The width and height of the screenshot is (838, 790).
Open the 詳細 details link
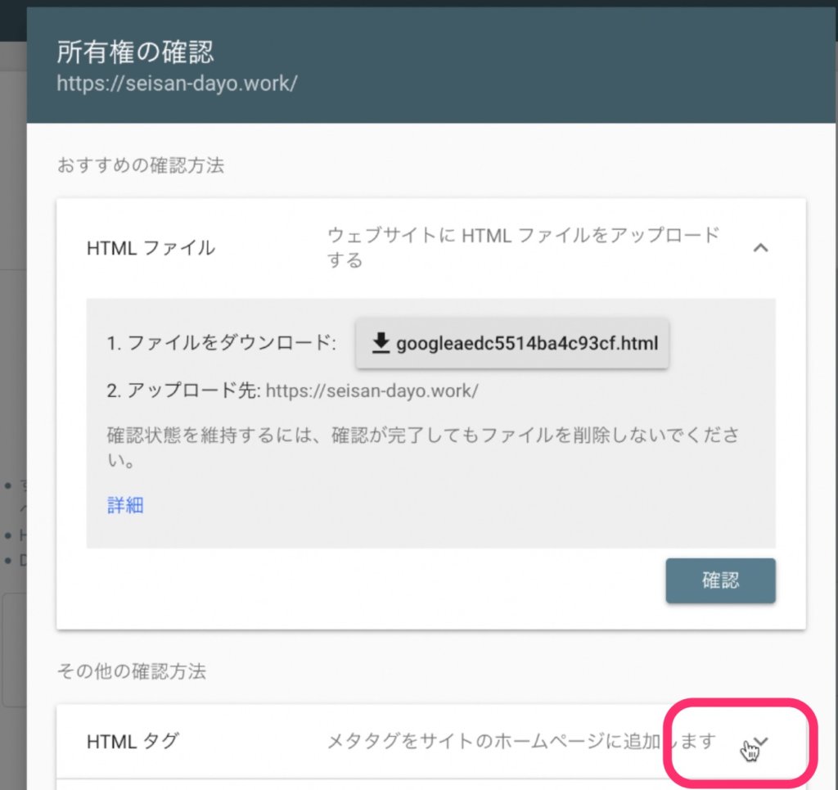[125, 505]
